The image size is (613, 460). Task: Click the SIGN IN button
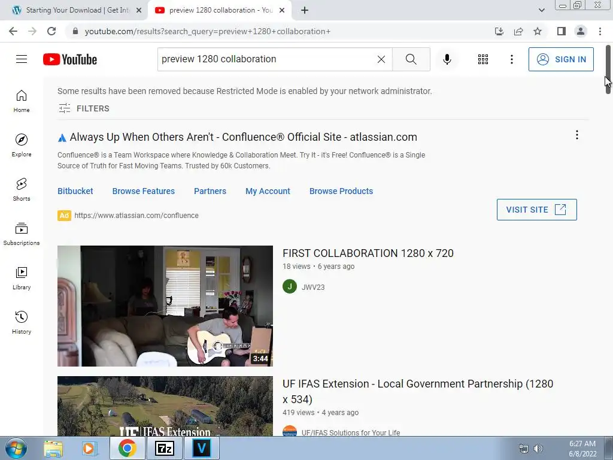click(561, 59)
